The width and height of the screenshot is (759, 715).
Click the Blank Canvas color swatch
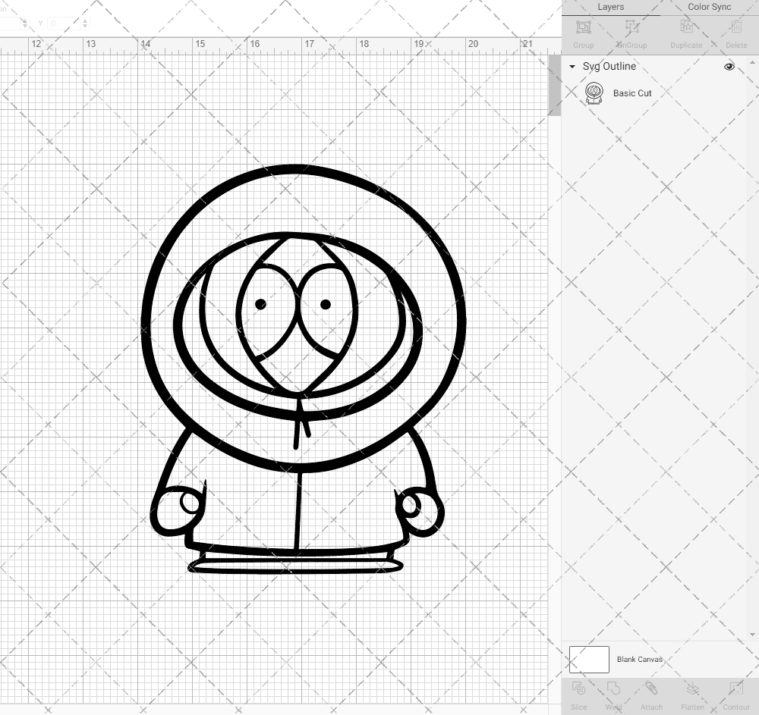589,660
